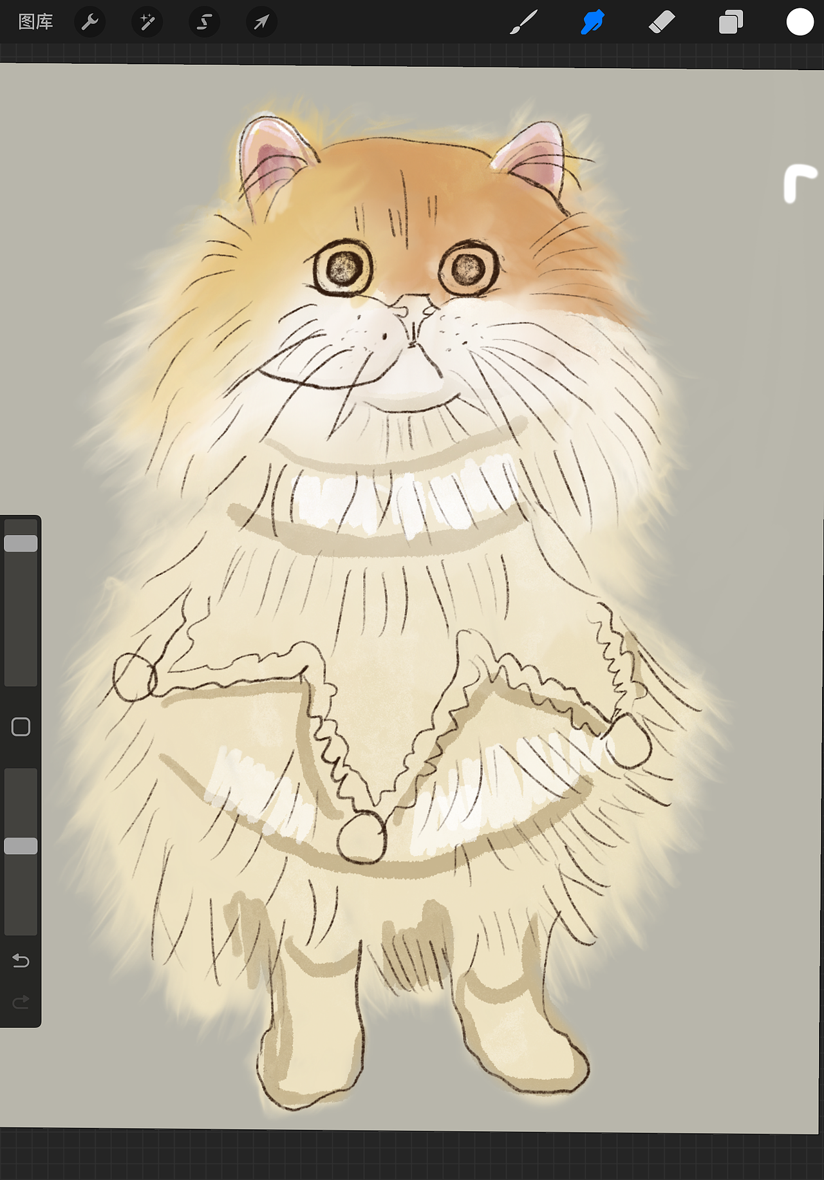Open the Adjustments magic wand menu
The image size is (824, 1180).
click(147, 23)
